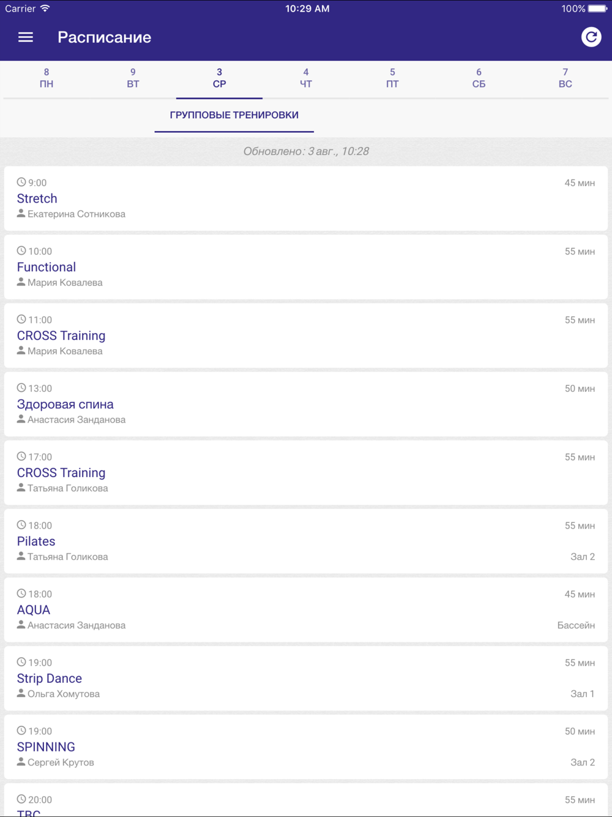Click the clock icon in Strip Dance row
612x817 pixels.
click(x=21, y=662)
